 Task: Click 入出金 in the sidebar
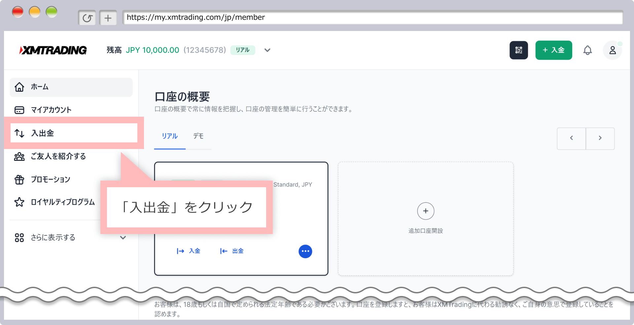coord(74,133)
